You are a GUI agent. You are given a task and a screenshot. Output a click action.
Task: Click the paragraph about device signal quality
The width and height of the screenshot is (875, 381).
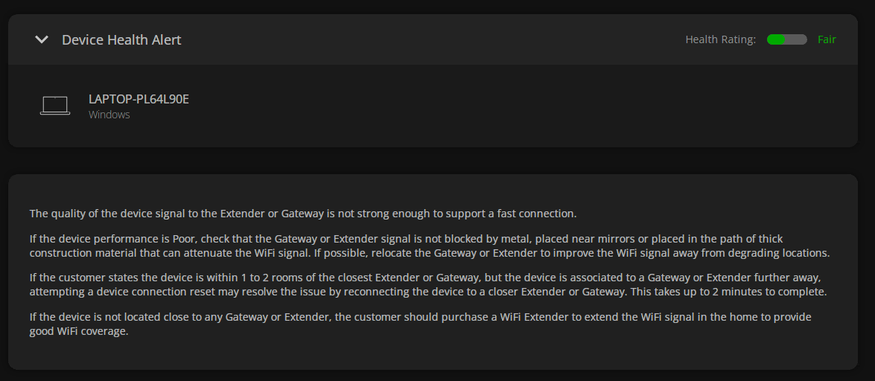pyautogui.click(x=303, y=214)
